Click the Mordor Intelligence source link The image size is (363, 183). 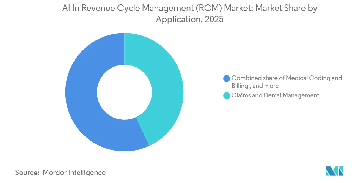75,173
